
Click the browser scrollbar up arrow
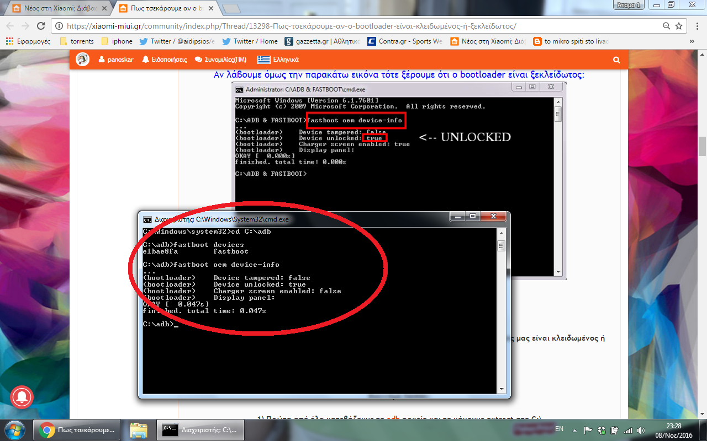coord(702,55)
